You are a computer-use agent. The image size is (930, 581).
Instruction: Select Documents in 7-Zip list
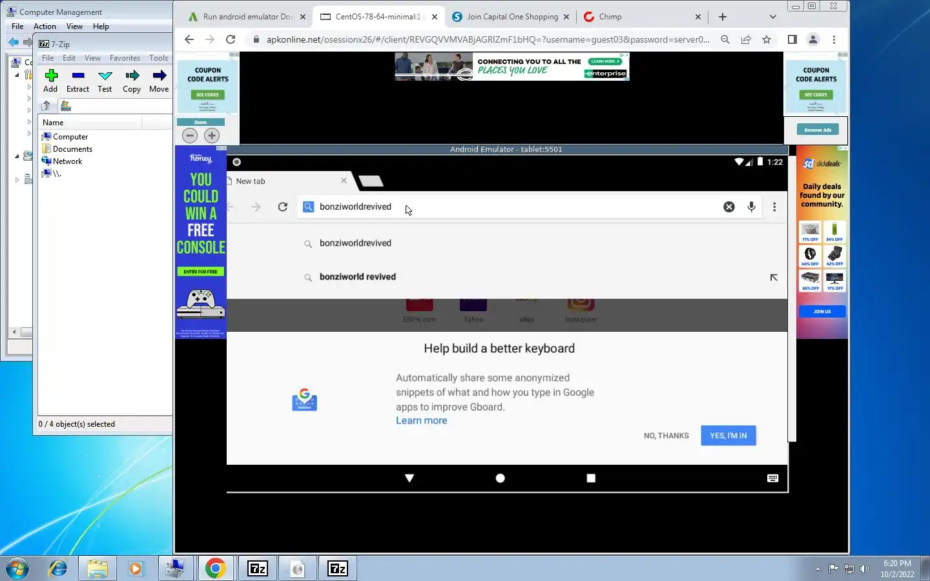[x=67, y=149]
